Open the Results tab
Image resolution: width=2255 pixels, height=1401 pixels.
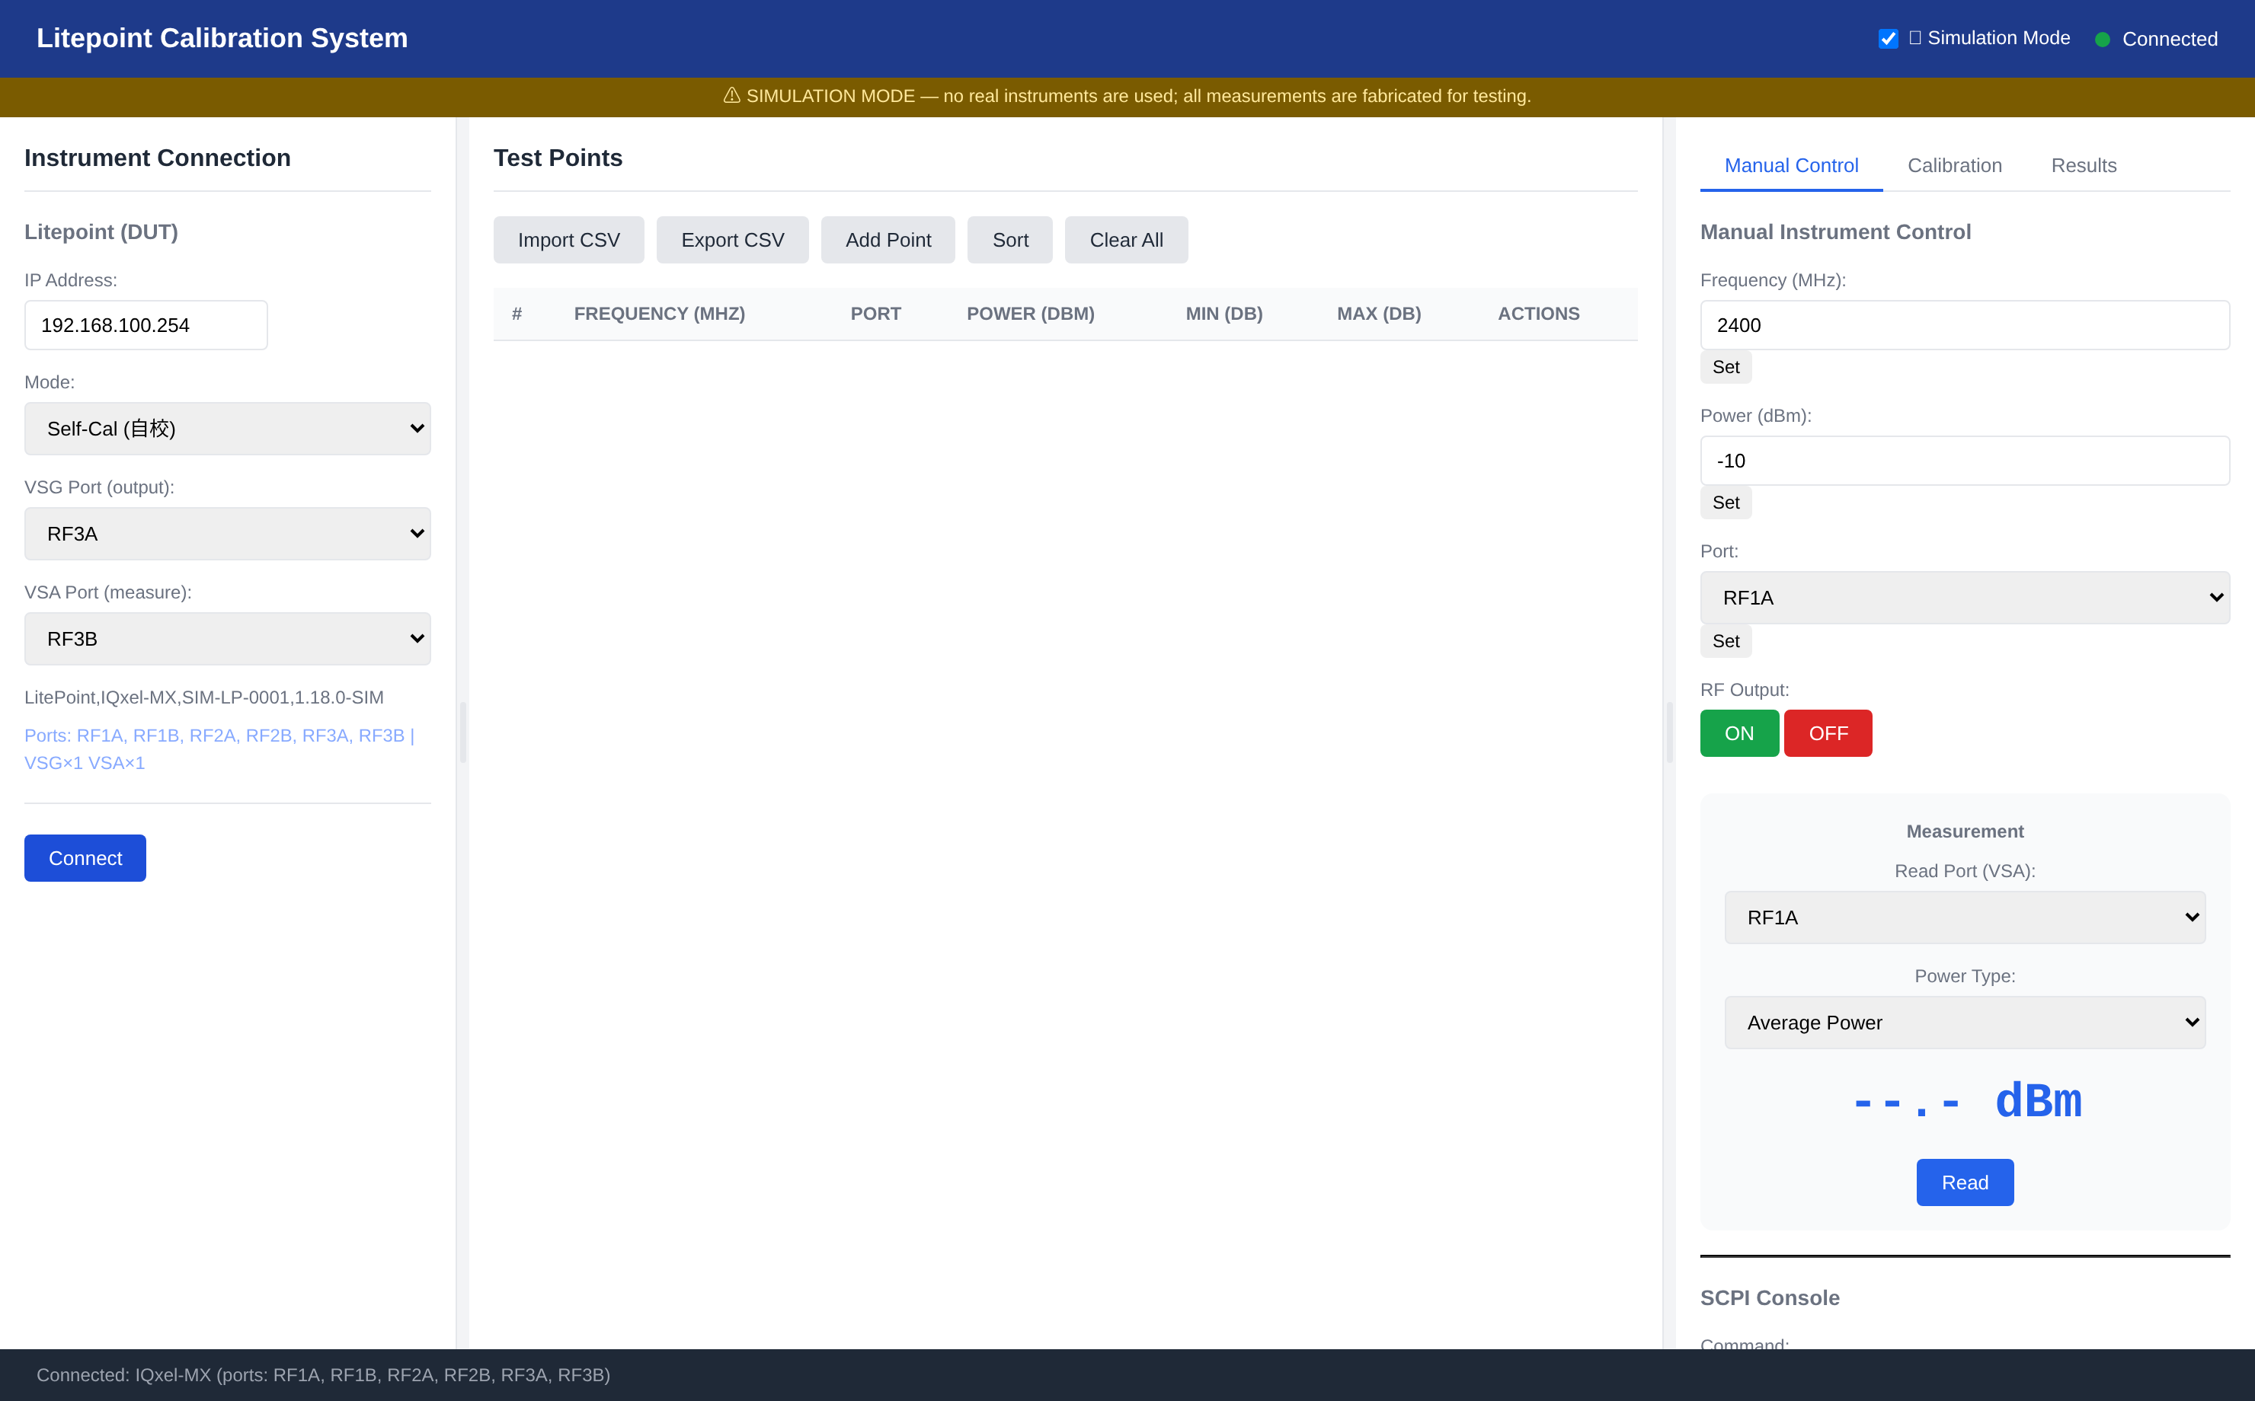point(2084,166)
